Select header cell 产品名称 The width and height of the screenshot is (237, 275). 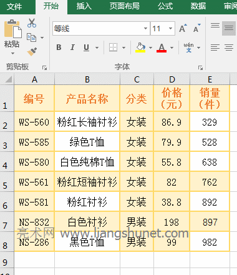87,98
